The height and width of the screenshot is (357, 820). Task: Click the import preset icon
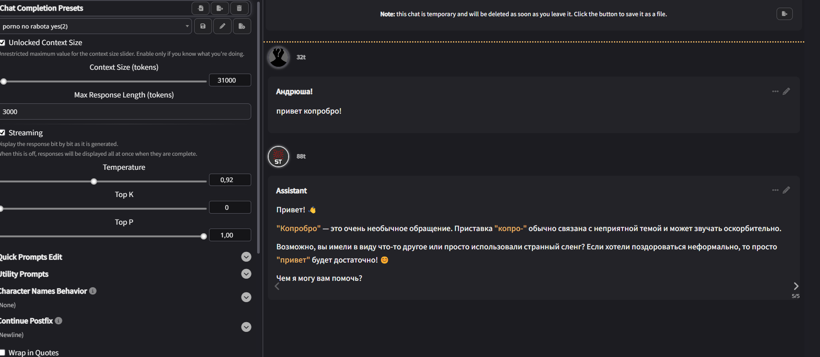201,8
